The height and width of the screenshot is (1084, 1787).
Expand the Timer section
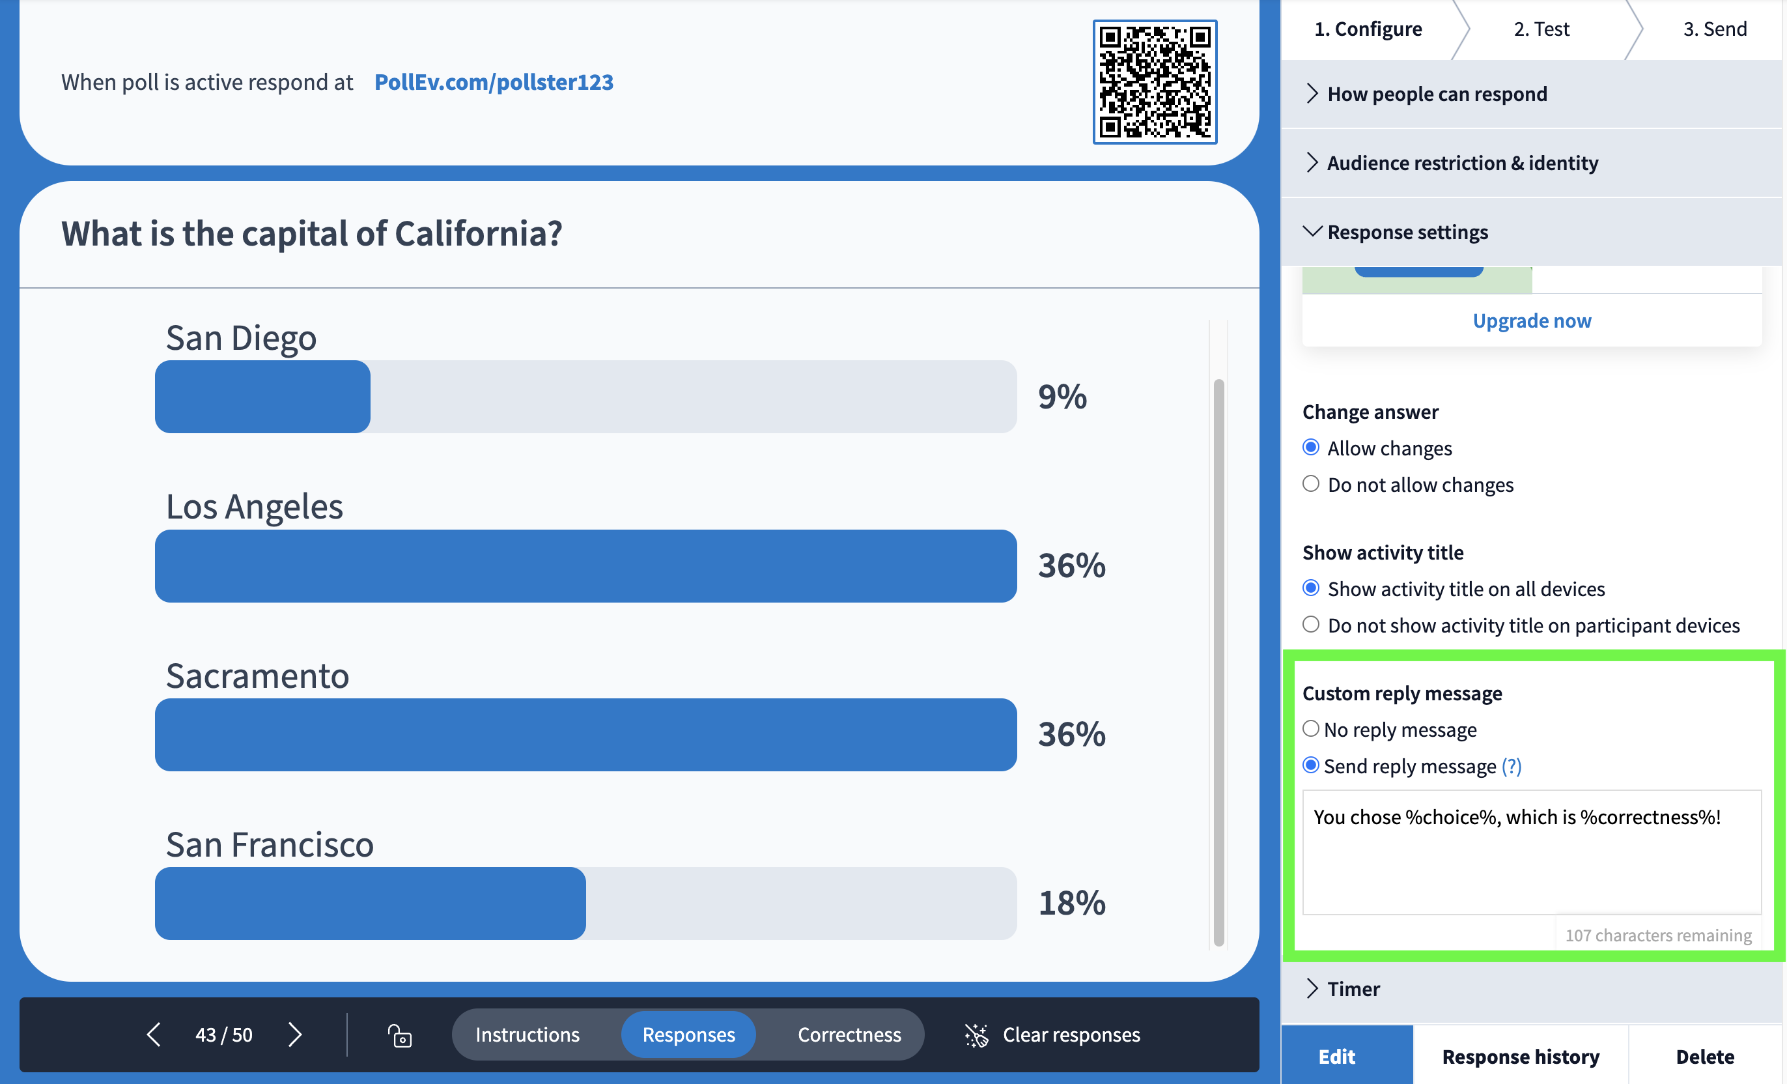tap(1532, 989)
